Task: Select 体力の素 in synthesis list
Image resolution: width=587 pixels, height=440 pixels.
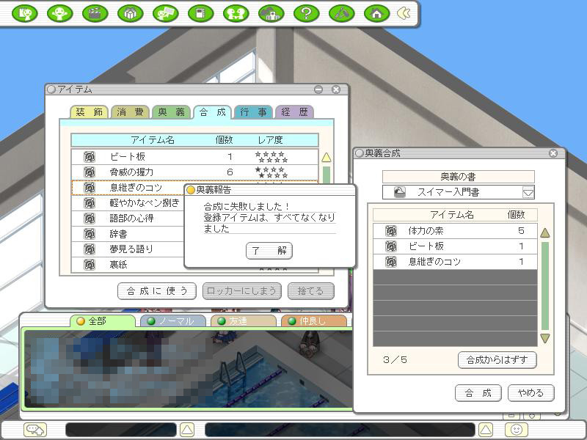Action: (455, 231)
